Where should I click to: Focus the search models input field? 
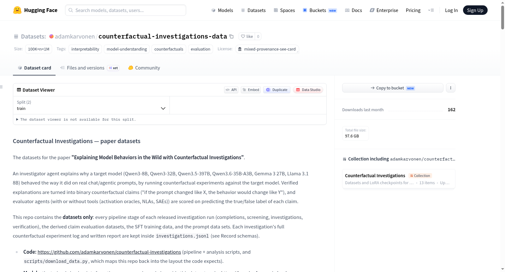point(126,10)
